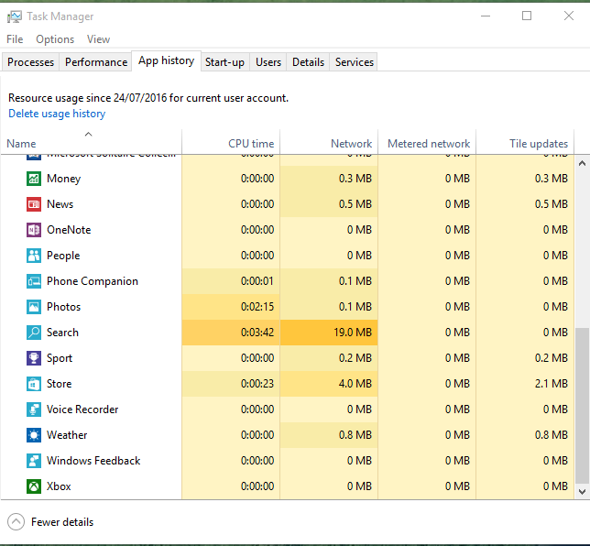Sort by the Name column header
590x546 pixels.
tap(22, 144)
